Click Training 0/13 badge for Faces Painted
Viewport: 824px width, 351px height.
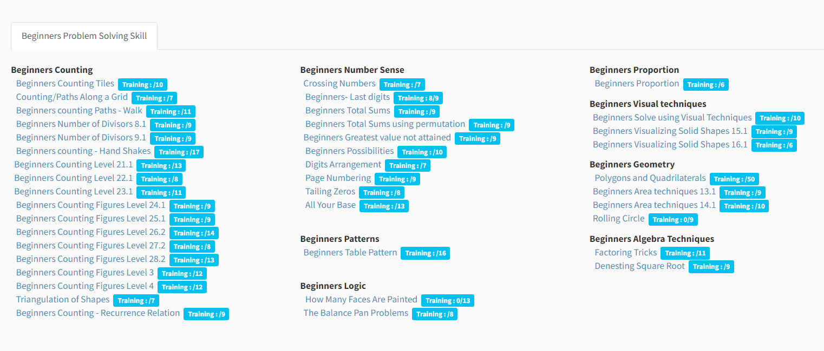[448, 301]
